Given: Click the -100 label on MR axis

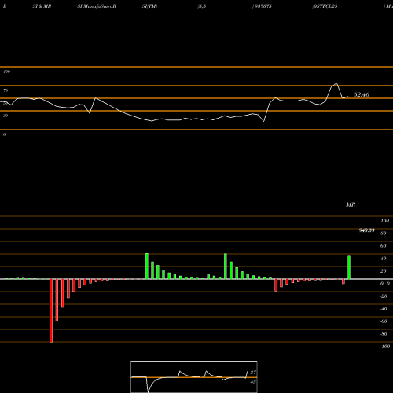Looking at the screenshot, I should pos(384,347).
